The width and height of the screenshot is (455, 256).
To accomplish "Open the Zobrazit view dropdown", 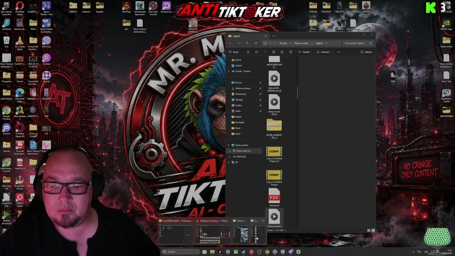I will tap(324, 52).
